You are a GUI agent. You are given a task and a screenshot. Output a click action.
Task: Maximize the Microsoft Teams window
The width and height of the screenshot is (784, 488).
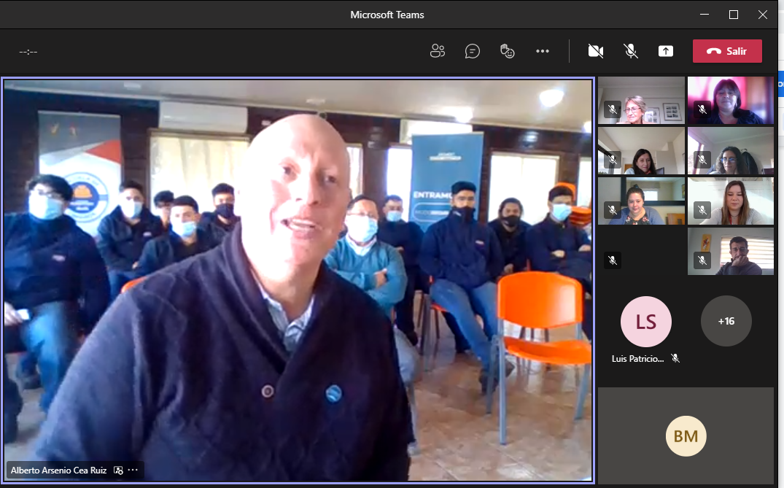[734, 15]
